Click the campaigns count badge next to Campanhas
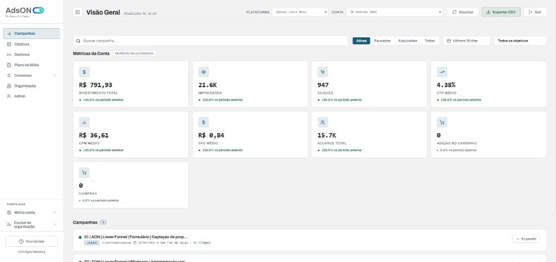The image size is (556, 262). tap(103, 222)
